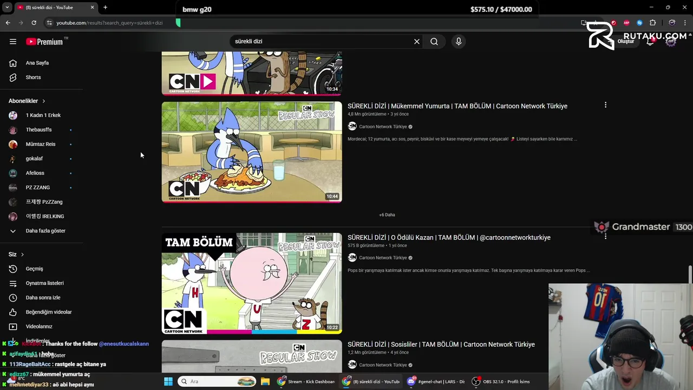Go back with the browser back arrow
Image resolution: width=693 pixels, height=390 pixels.
(x=8, y=23)
